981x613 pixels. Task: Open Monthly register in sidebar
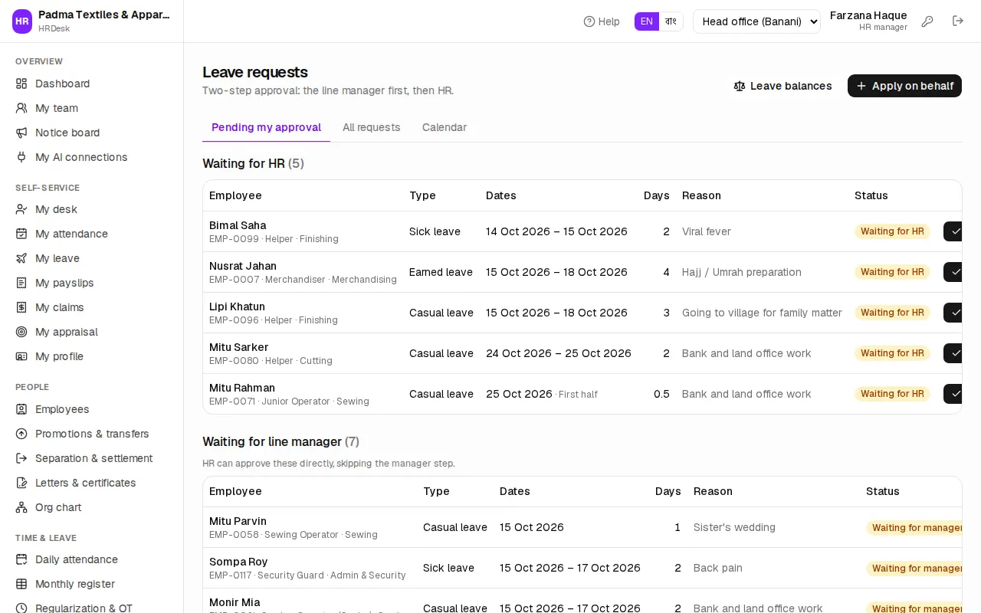point(92,584)
